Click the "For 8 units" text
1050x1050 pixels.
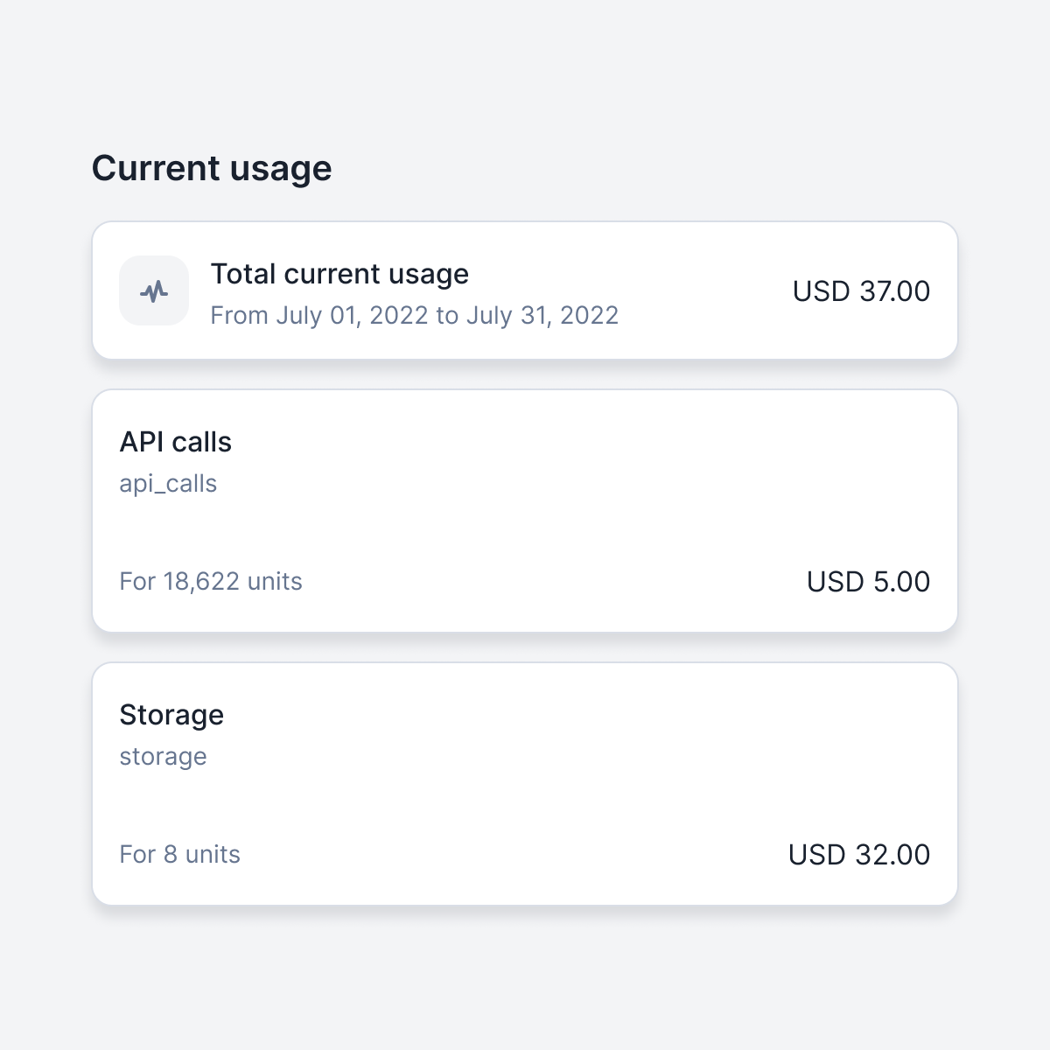[x=179, y=855]
